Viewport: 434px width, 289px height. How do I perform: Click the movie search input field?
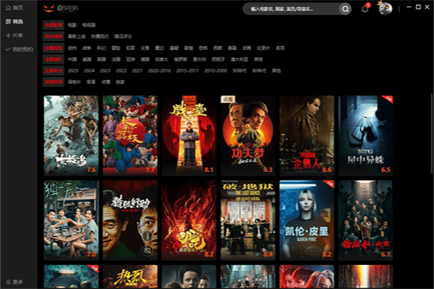[293, 9]
